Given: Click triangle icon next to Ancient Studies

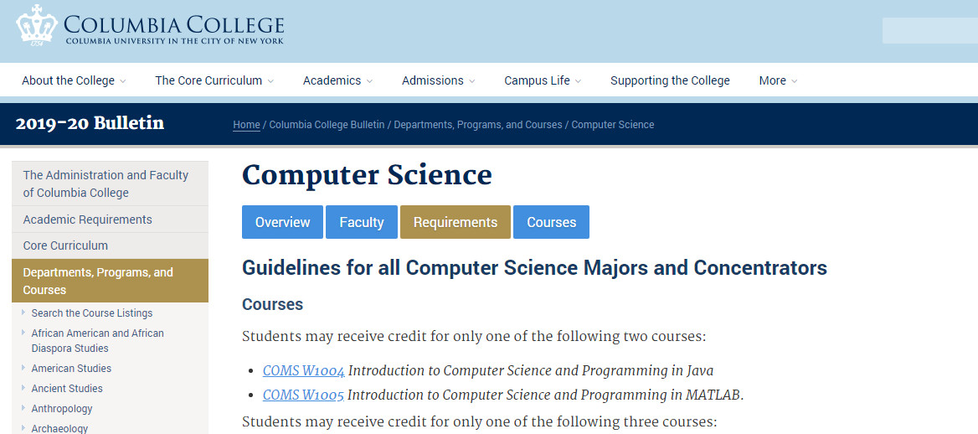Looking at the screenshot, I should click(23, 388).
